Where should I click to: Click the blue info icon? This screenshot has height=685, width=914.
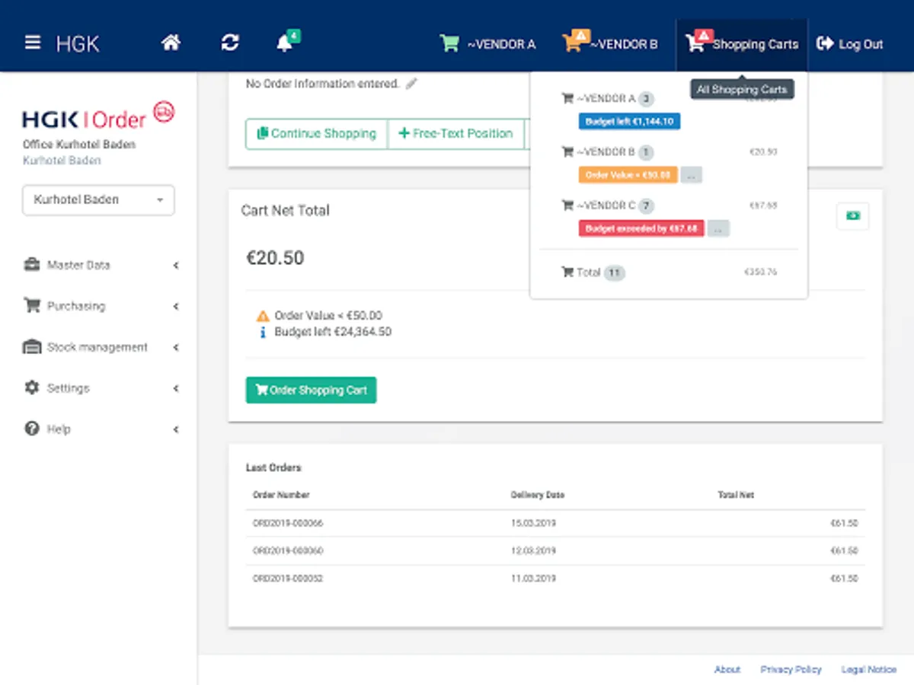pos(263,333)
